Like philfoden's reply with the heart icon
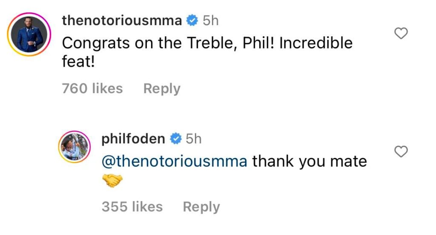The height and width of the screenshot is (235, 436). coord(401,151)
